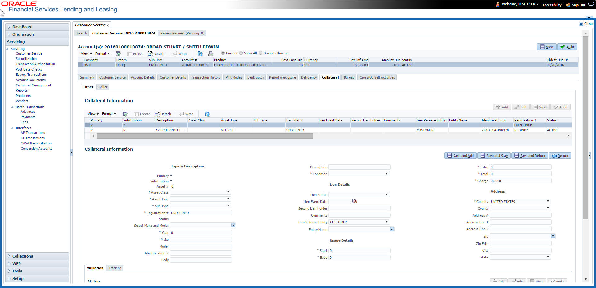Click the collateral table horizontal scrollbar

pos(205,136)
